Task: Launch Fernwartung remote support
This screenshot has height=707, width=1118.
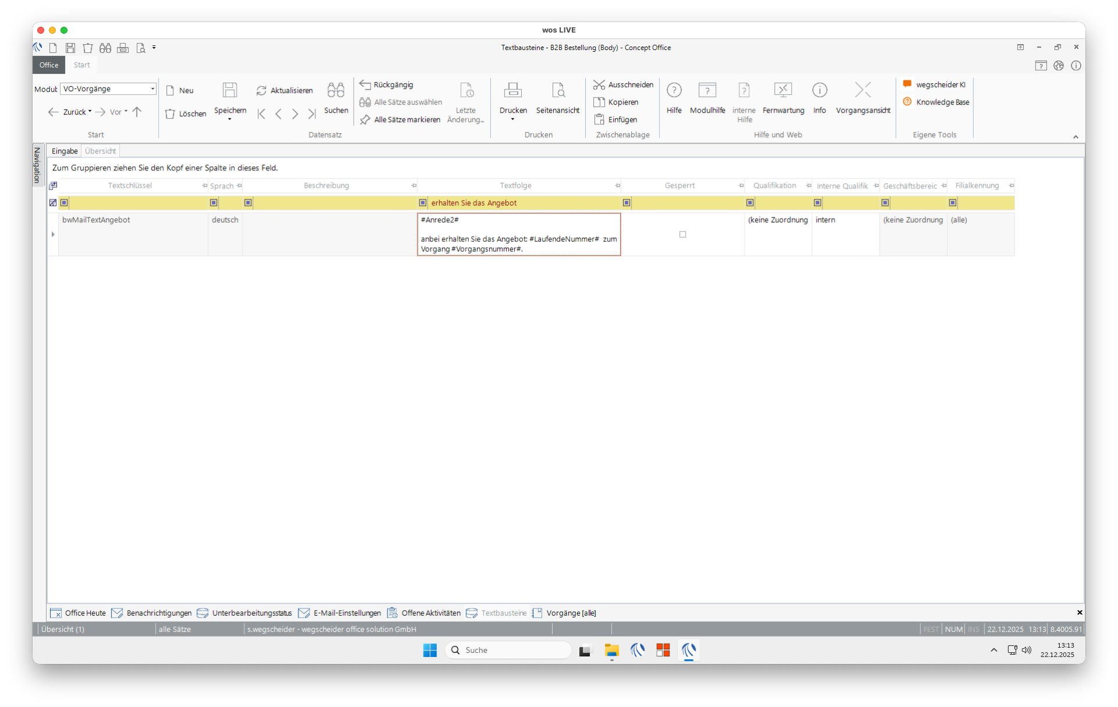Action: click(783, 90)
